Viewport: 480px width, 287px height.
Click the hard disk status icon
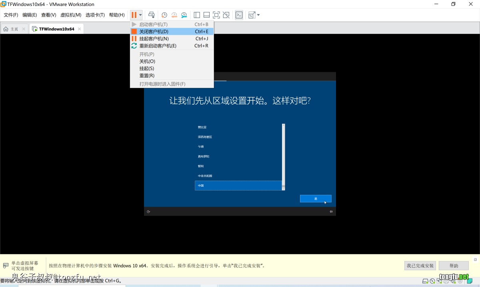click(426, 281)
